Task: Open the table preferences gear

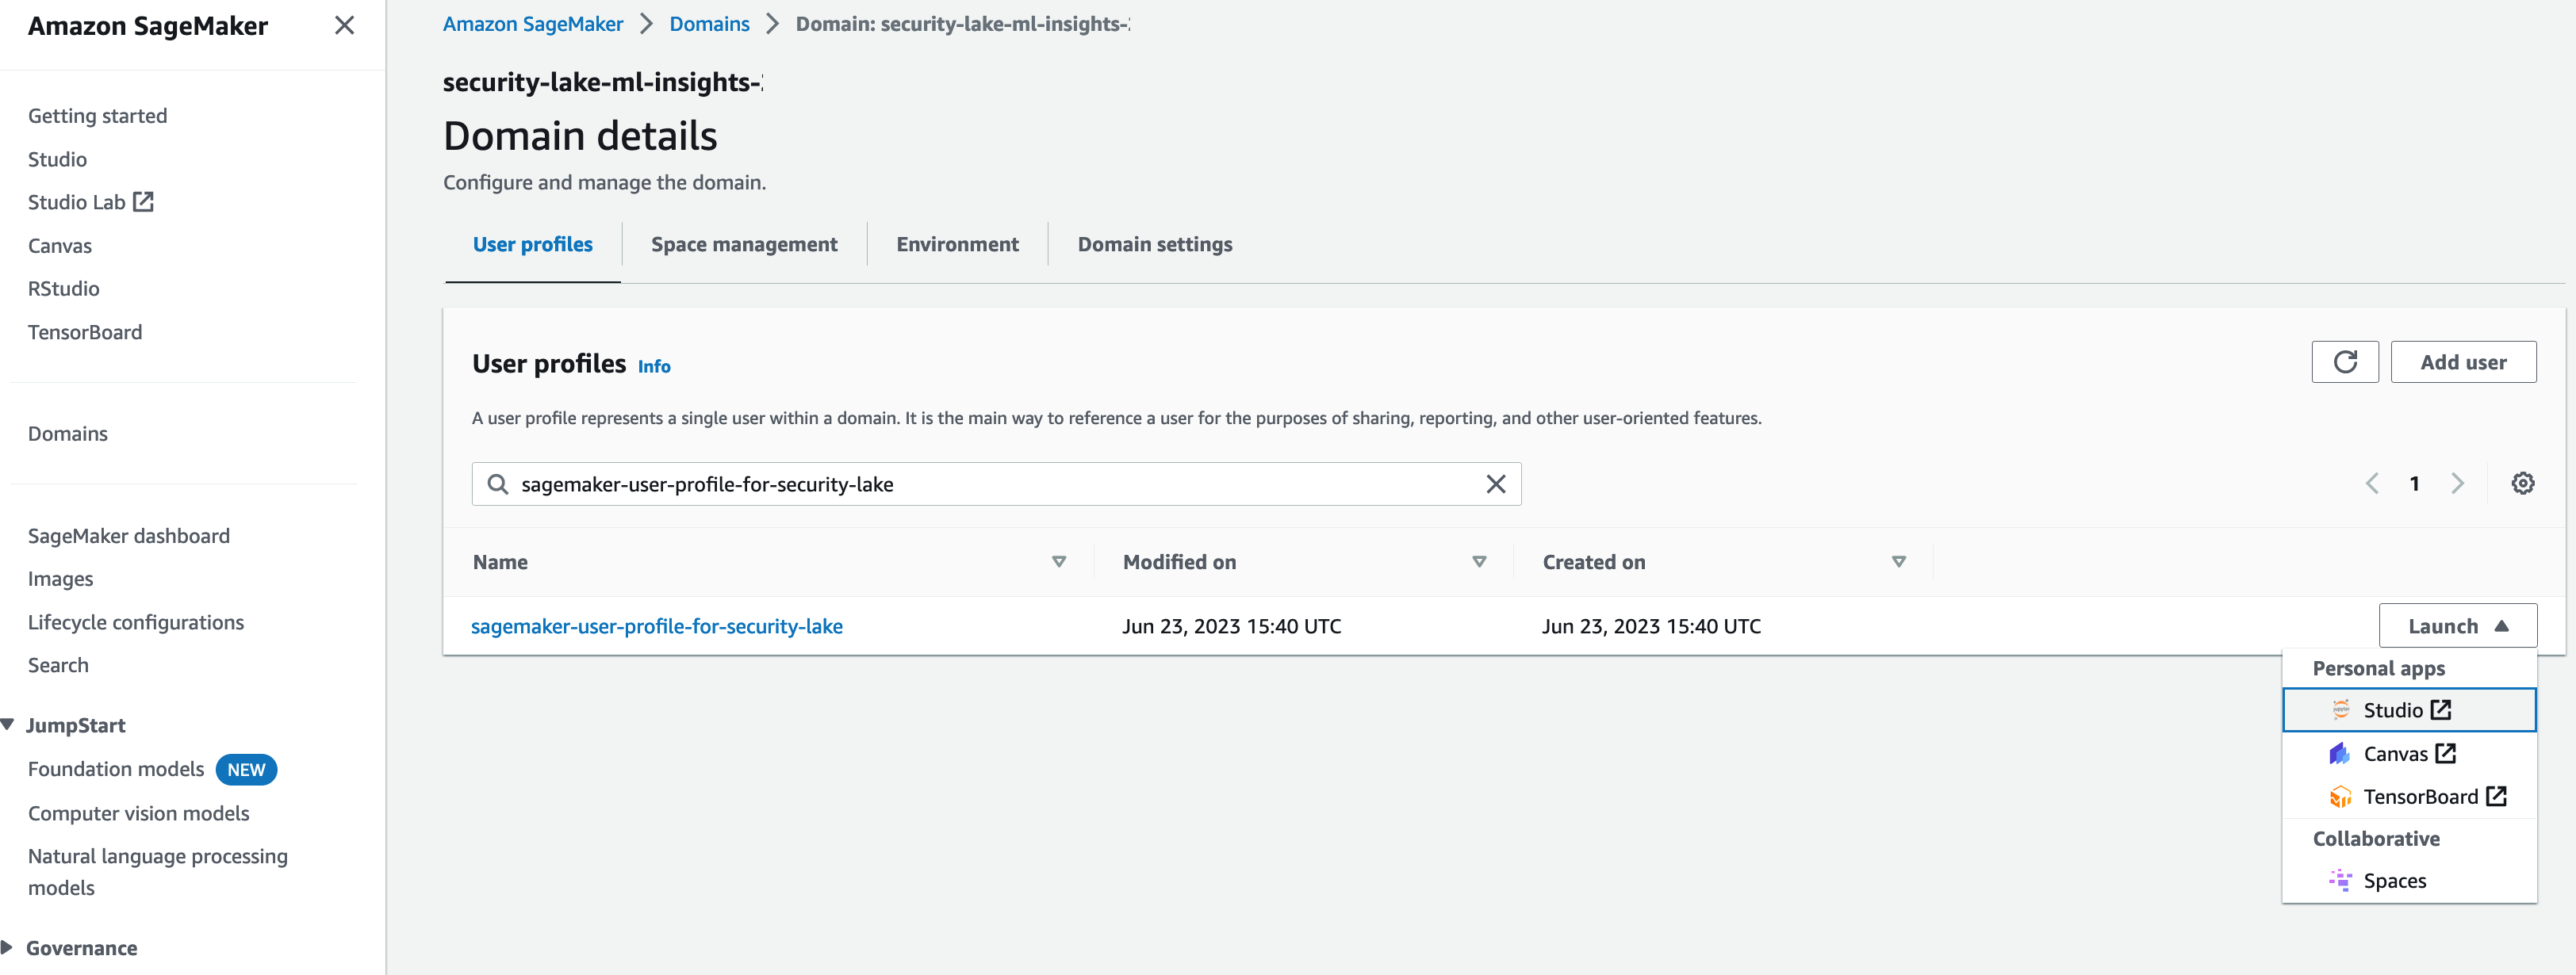Action: (x=2523, y=483)
